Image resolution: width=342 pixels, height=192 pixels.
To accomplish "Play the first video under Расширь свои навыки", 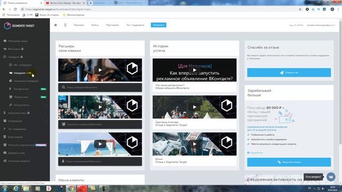I will coord(100,70).
